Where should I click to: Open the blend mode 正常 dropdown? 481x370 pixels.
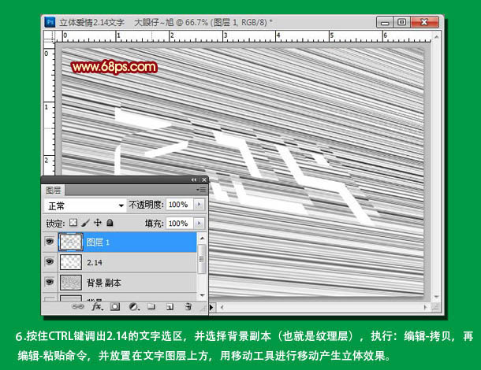(85, 205)
